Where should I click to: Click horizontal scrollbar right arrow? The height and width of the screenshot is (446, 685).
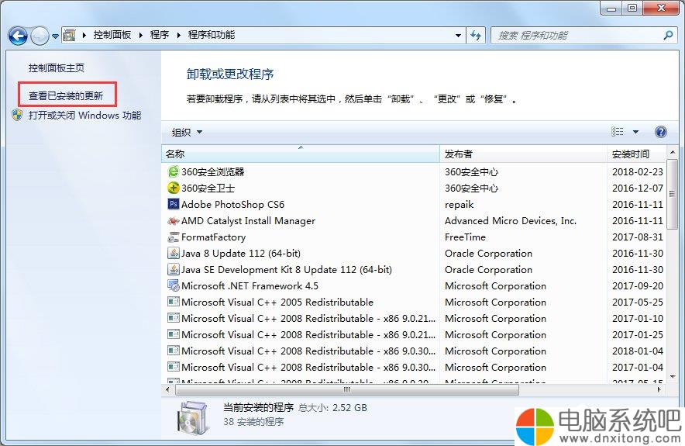pyautogui.click(x=659, y=389)
